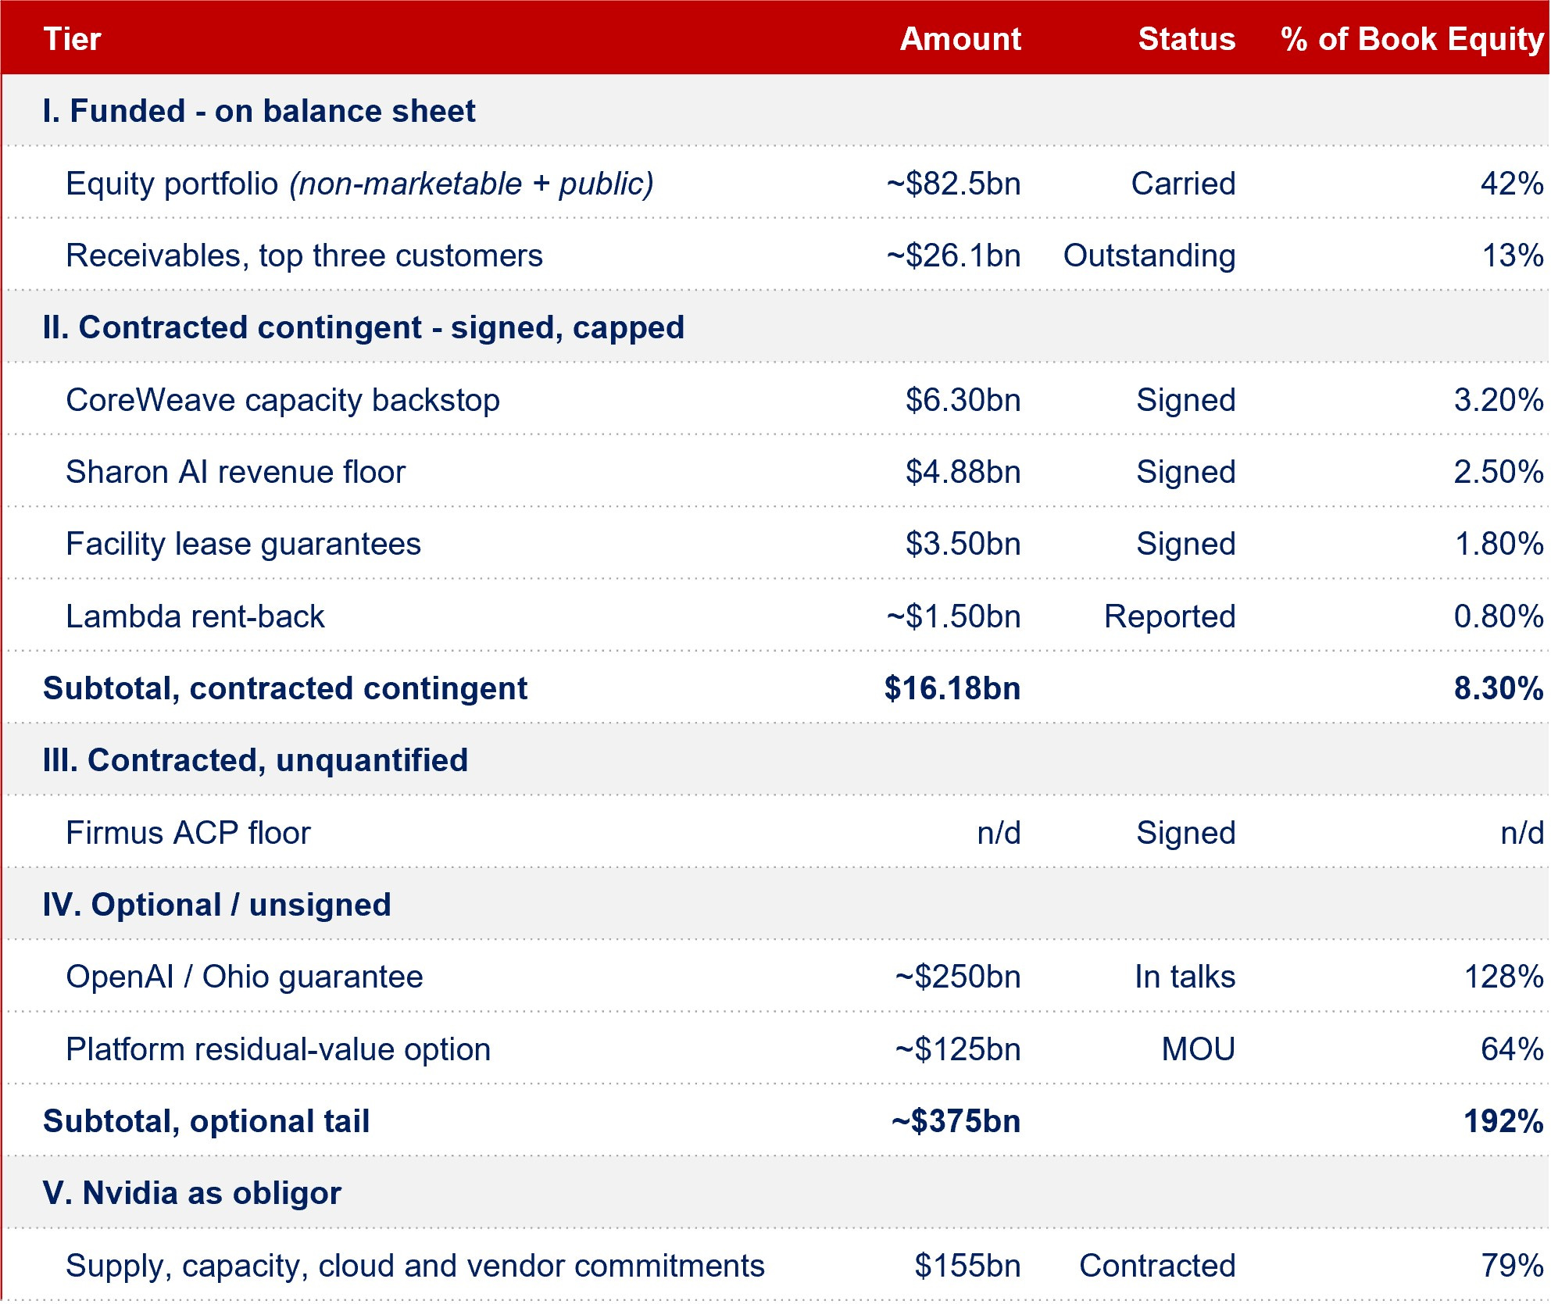The image size is (1551, 1304).
Task: Click the "13%" book equity cell
Action: click(1513, 255)
